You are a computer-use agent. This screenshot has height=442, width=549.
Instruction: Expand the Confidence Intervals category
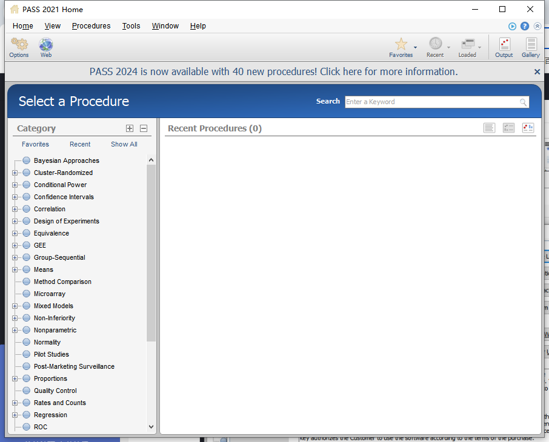pyautogui.click(x=15, y=197)
